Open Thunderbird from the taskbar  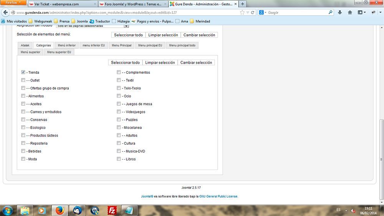click(x=77, y=211)
